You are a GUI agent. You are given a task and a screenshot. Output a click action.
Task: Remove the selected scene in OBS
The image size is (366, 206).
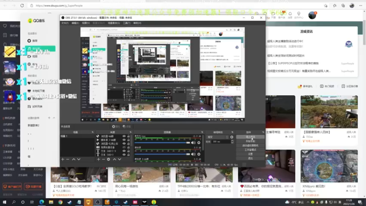click(68, 159)
